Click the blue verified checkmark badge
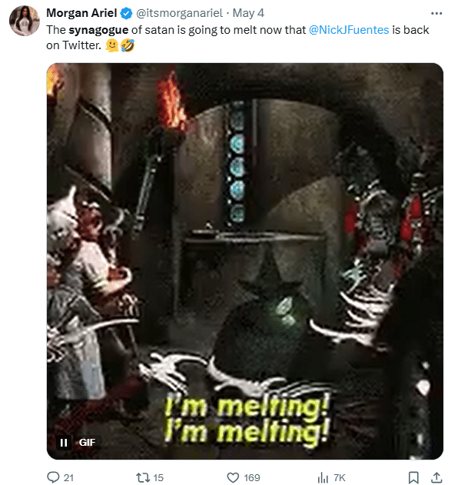Image resolution: width=451 pixels, height=485 pixels. pyautogui.click(x=127, y=13)
